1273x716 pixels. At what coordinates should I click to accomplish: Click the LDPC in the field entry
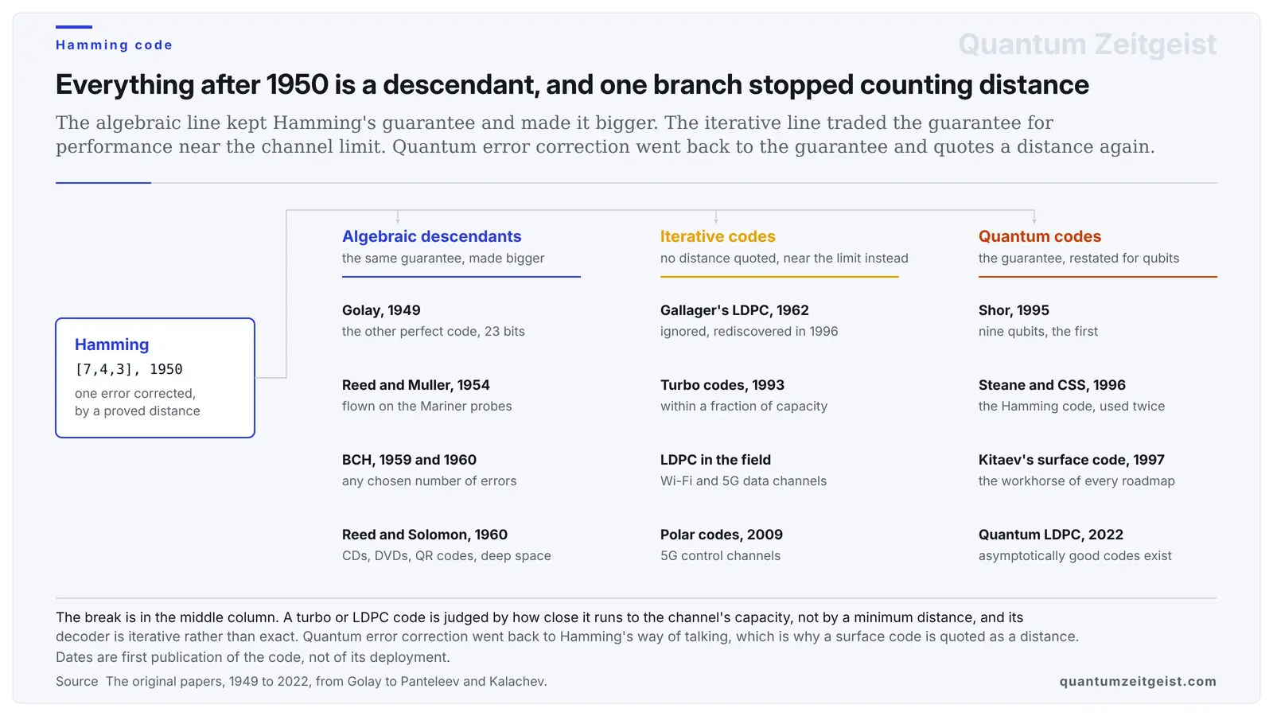744,470
